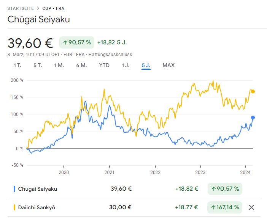Switch to 1 M. time range
Viewport: 267px width, 218px height.
click(x=59, y=65)
